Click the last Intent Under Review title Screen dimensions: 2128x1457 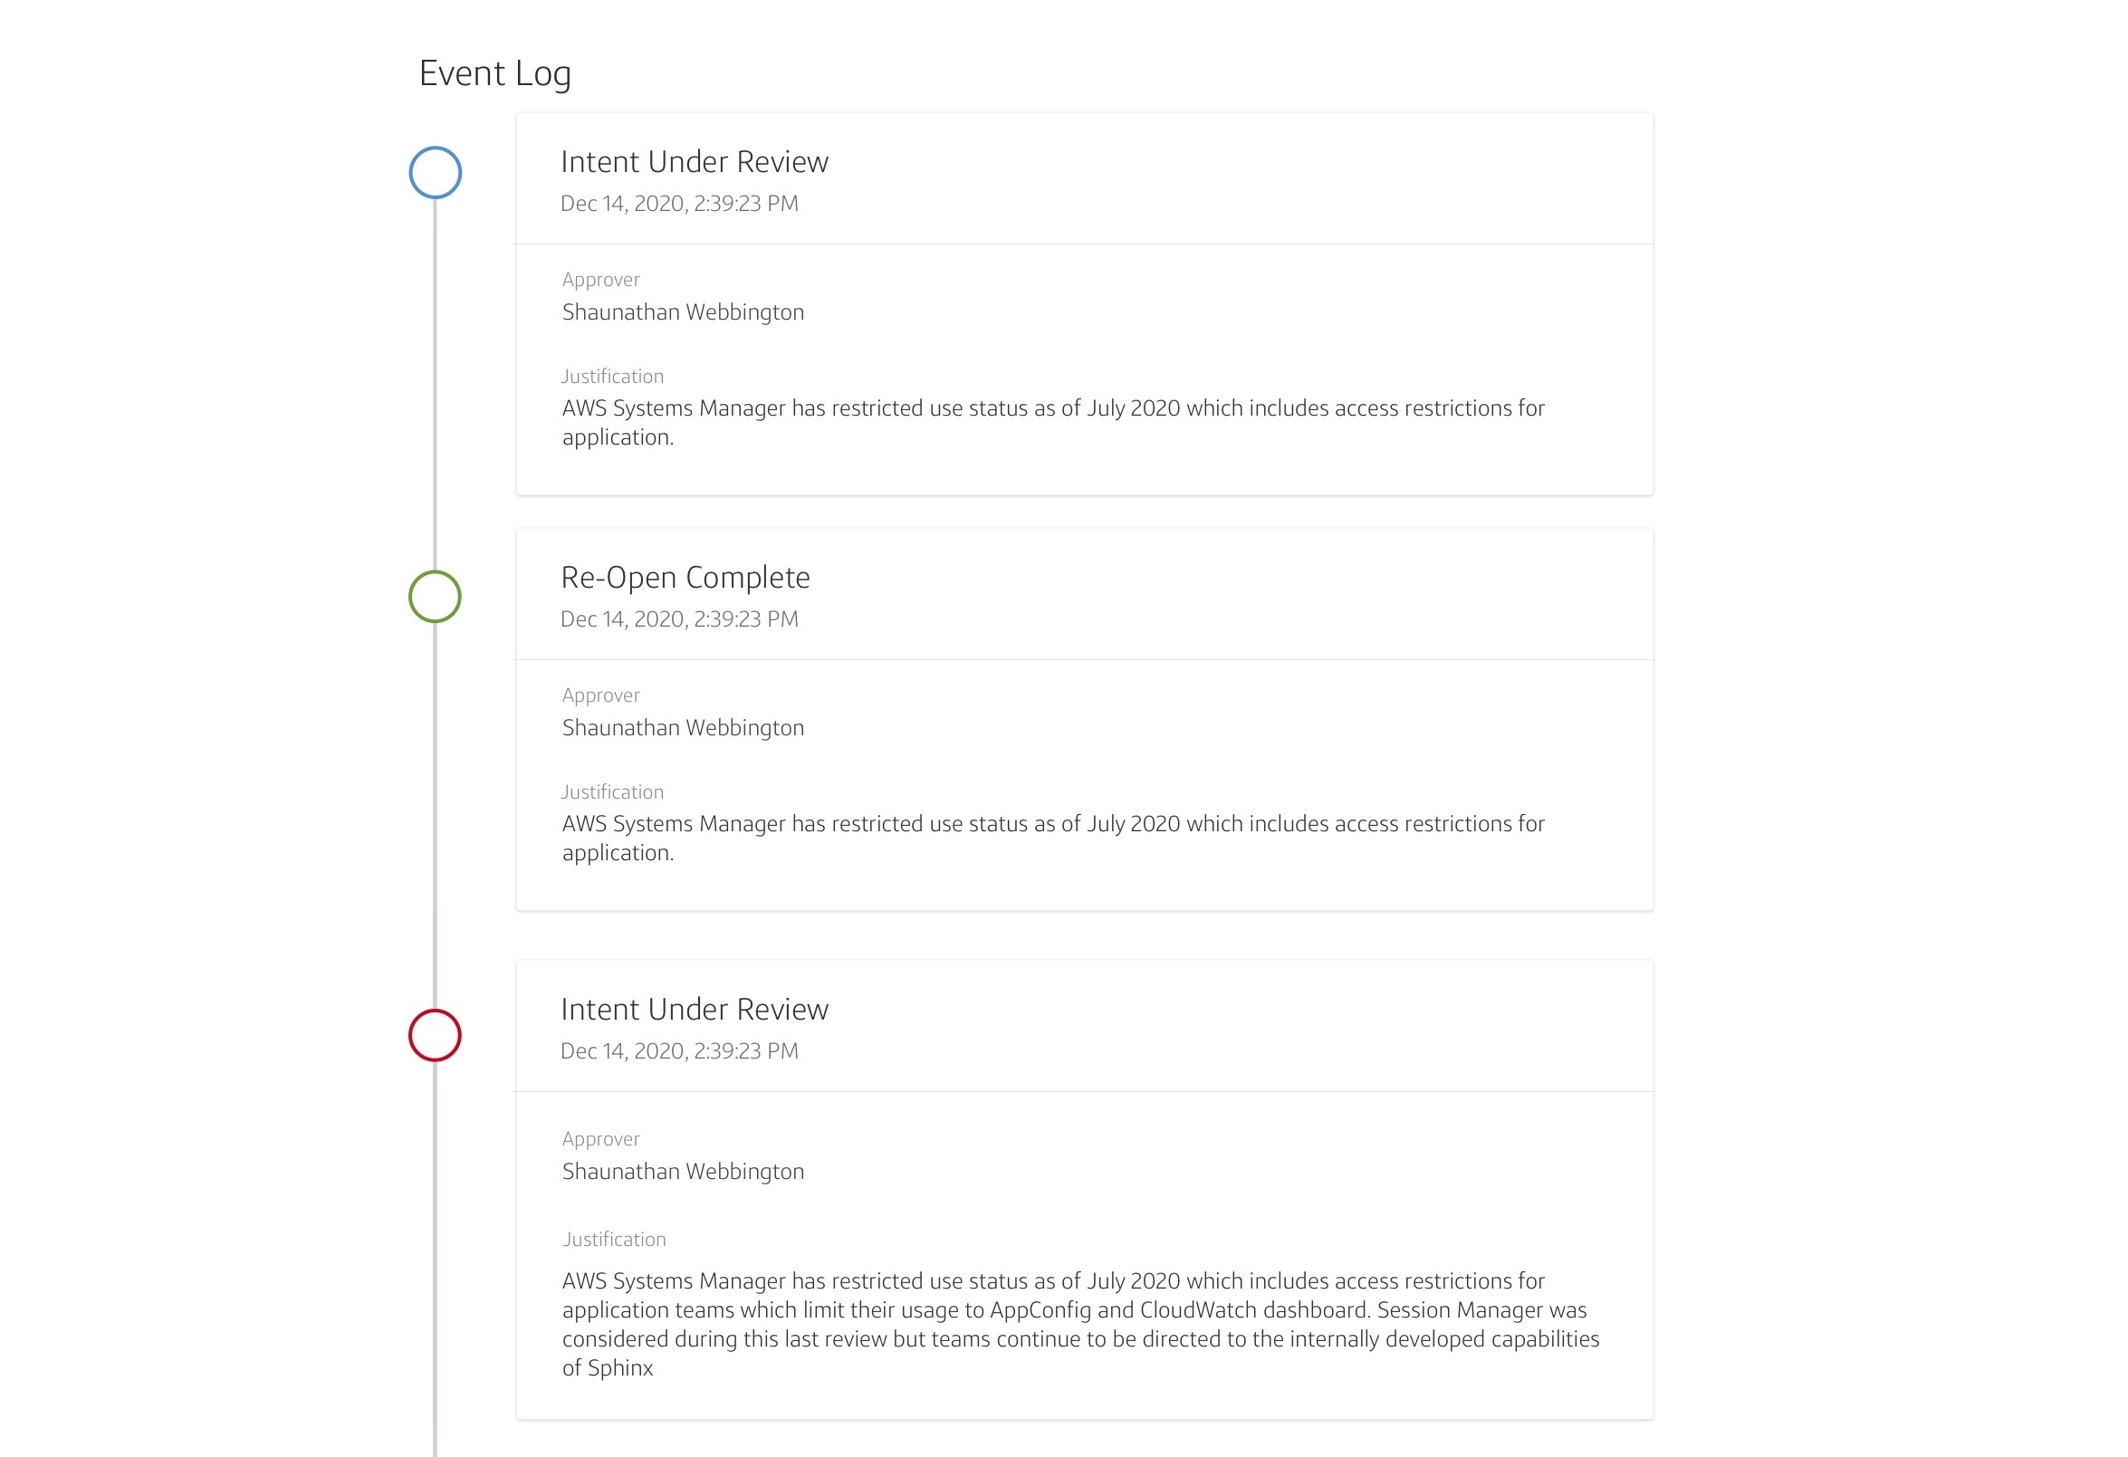694,1009
